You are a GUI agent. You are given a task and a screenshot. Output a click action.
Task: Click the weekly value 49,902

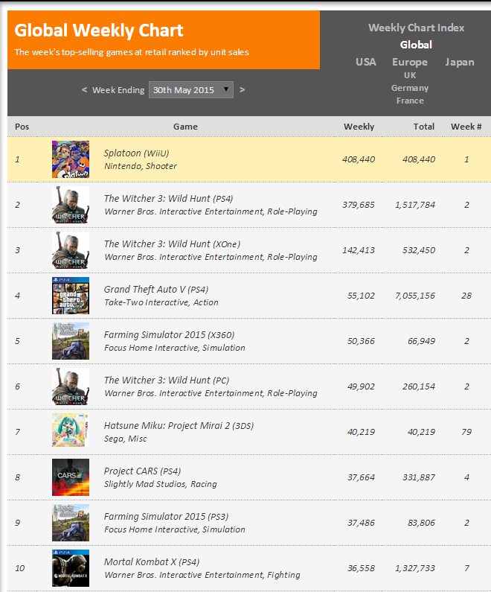tap(361, 386)
